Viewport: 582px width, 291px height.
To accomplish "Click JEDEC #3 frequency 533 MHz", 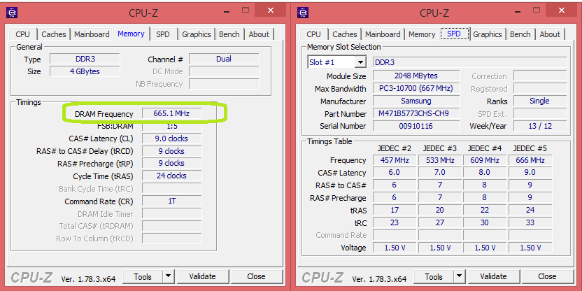I will 440,160.
